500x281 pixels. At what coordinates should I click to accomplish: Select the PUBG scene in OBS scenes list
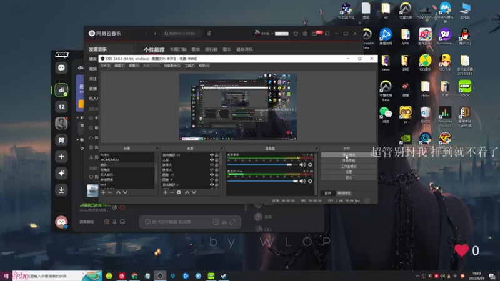click(x=127, y=155)
